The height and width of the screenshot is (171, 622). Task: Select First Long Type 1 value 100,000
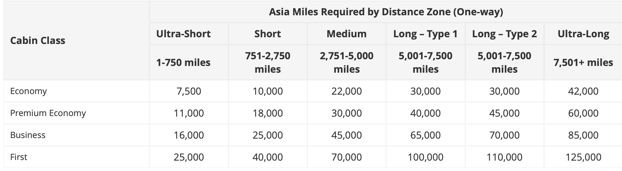pyautogui.click(x=425, y=157)
